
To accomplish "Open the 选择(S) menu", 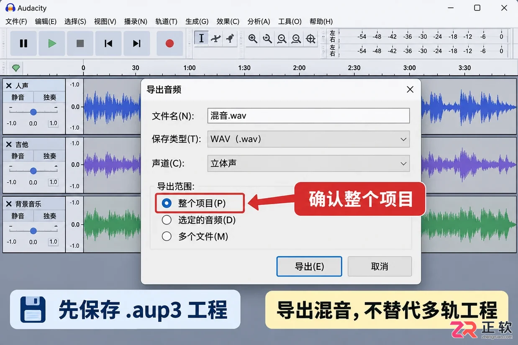I will (75, 21).
